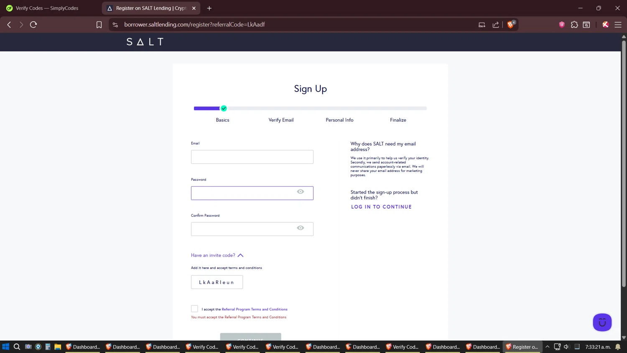The width and height of the screenshot is (627, 353).
Task: Open File Explorer from the taskbar
Action: [58, 347]
